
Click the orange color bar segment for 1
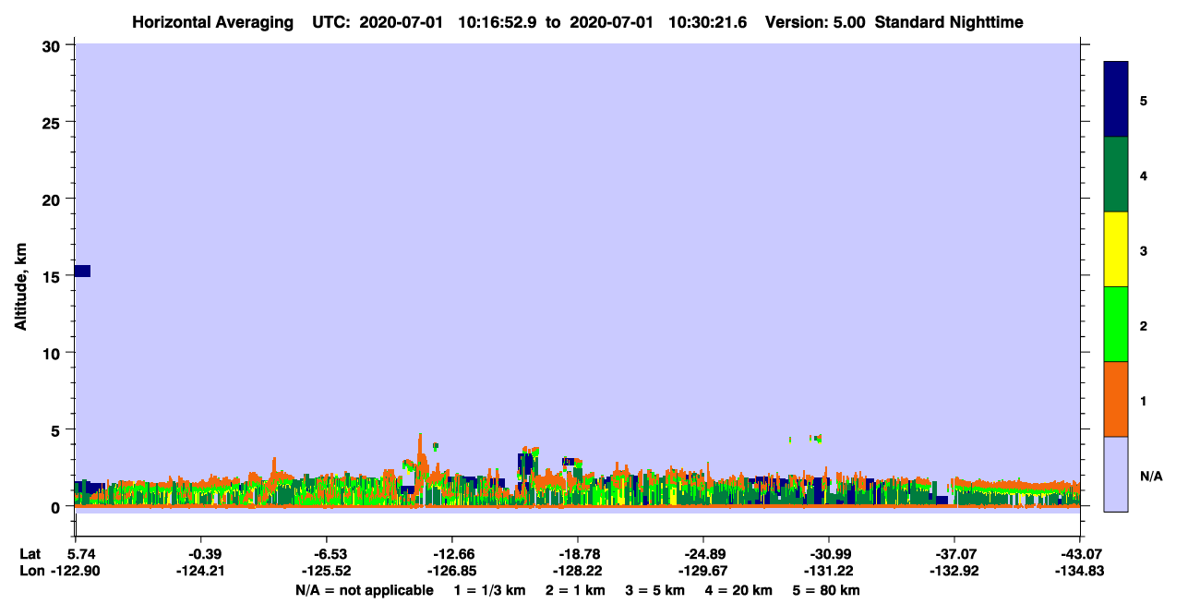pyautogui.click(x=1116, y=399)
